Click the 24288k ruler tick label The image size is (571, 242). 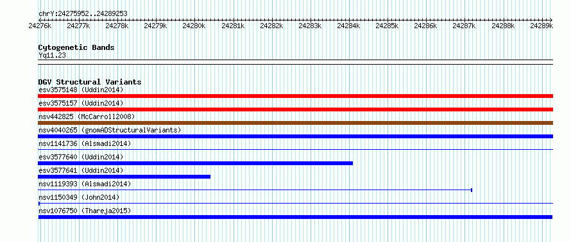pos(503,26)
